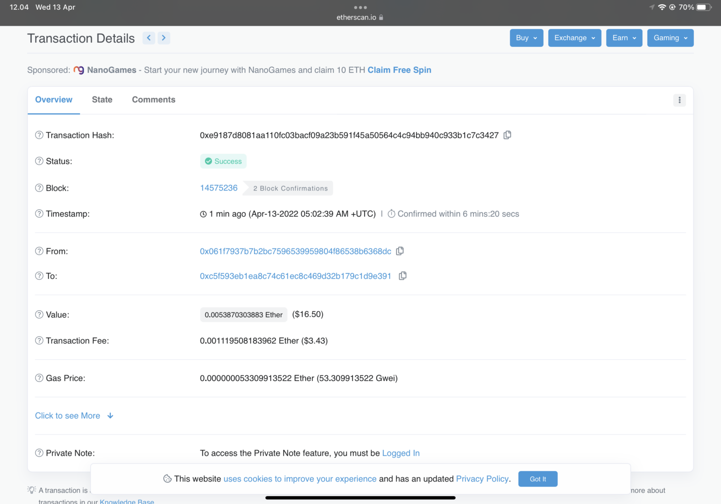
Task: Open the three-dot options menu
Action: pyautogui.click(x=679, y=100)
